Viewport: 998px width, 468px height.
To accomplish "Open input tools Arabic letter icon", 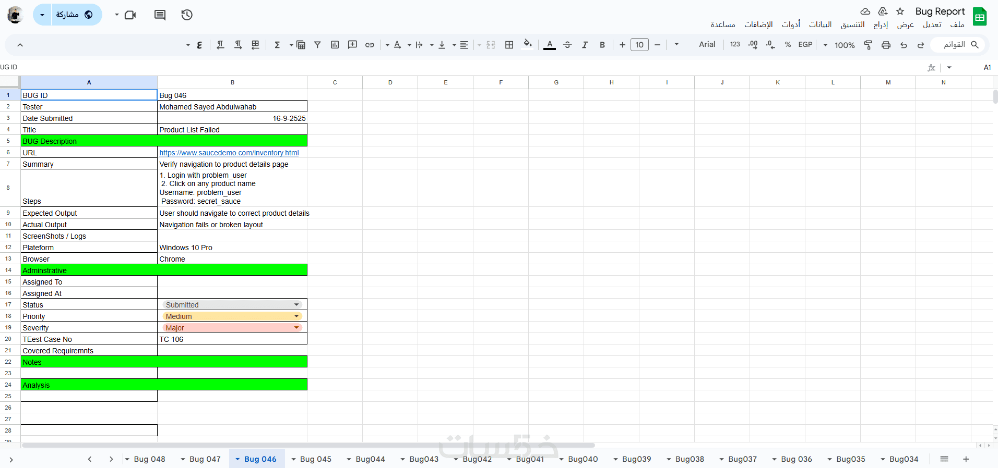I will pos(199,45).
